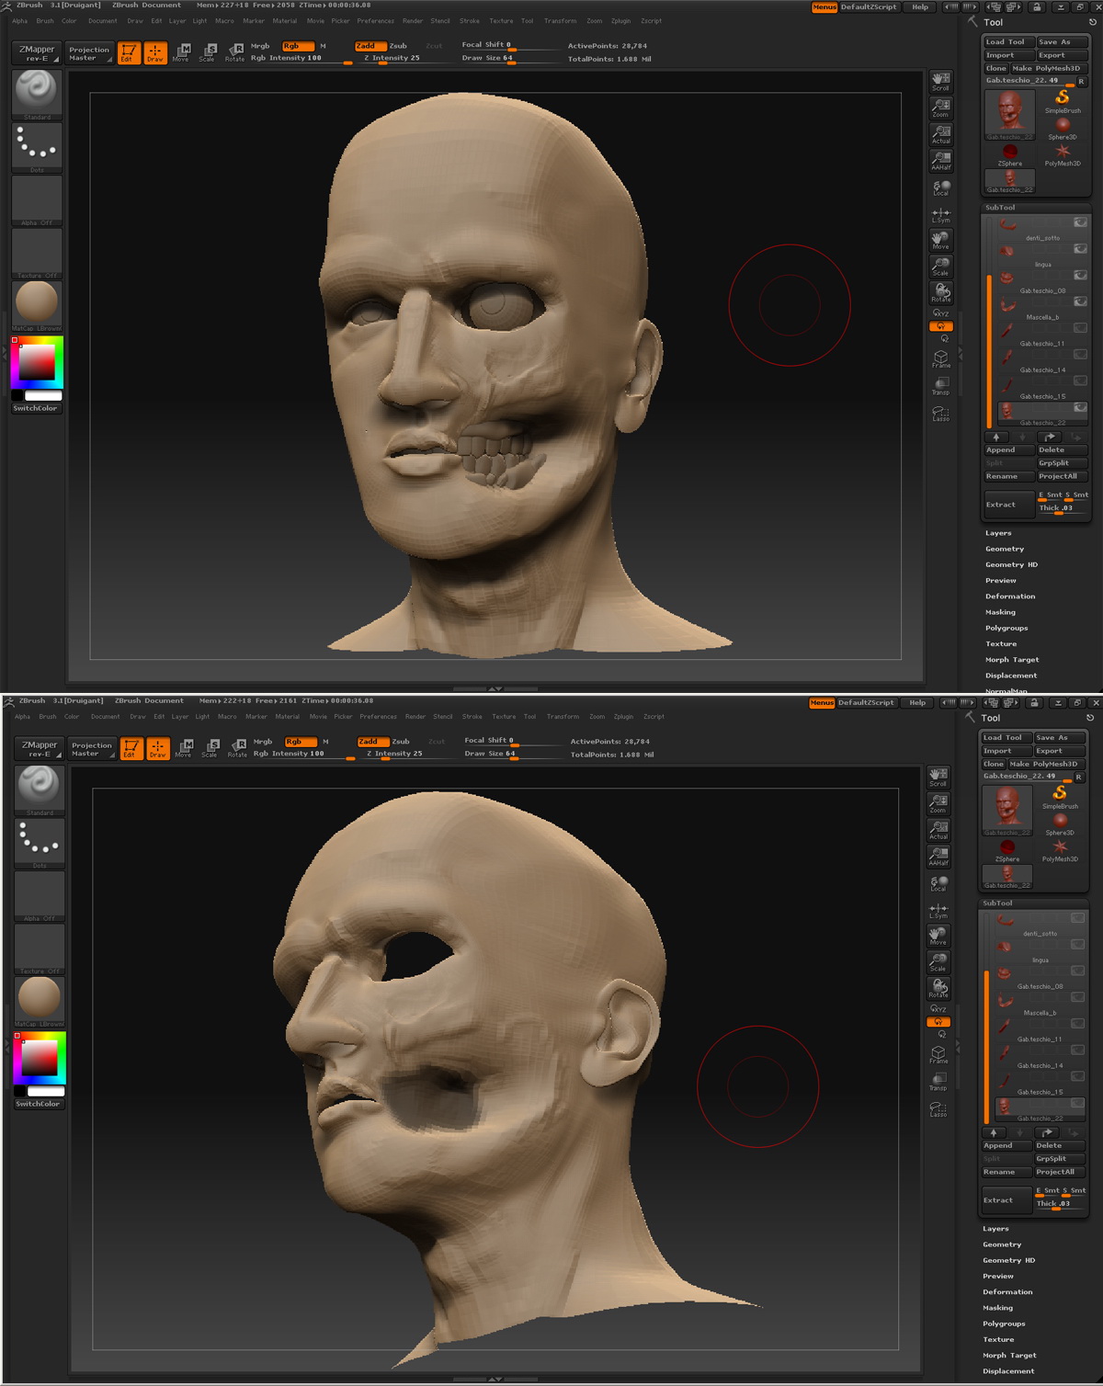The width and height of the screenshot is (1103, 1386).
Task: Open the Standard brush picker in the lower window
Action: [39, 790]
